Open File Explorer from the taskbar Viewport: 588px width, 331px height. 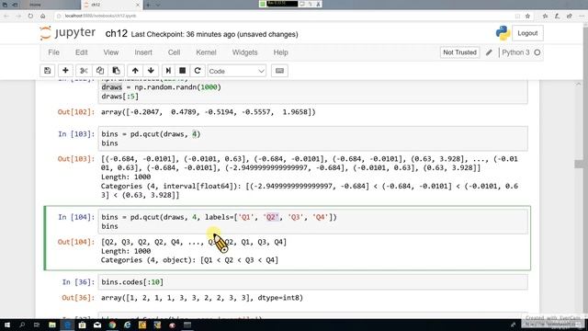point(52,325)
